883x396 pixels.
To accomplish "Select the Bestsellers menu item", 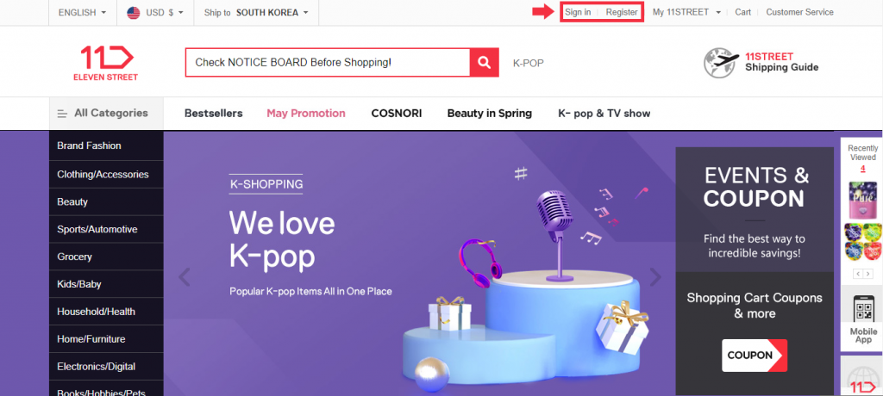I will click(x=214, y=113).
